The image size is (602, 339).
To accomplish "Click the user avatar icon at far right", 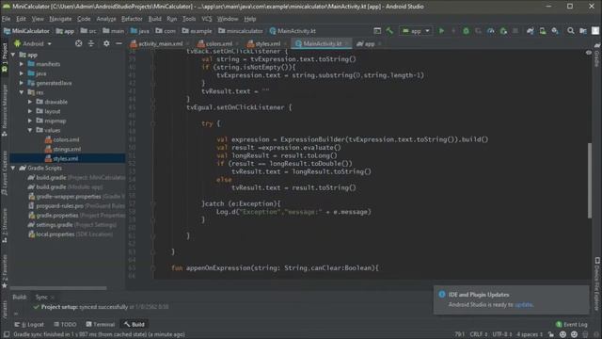I will pos(595,31).
